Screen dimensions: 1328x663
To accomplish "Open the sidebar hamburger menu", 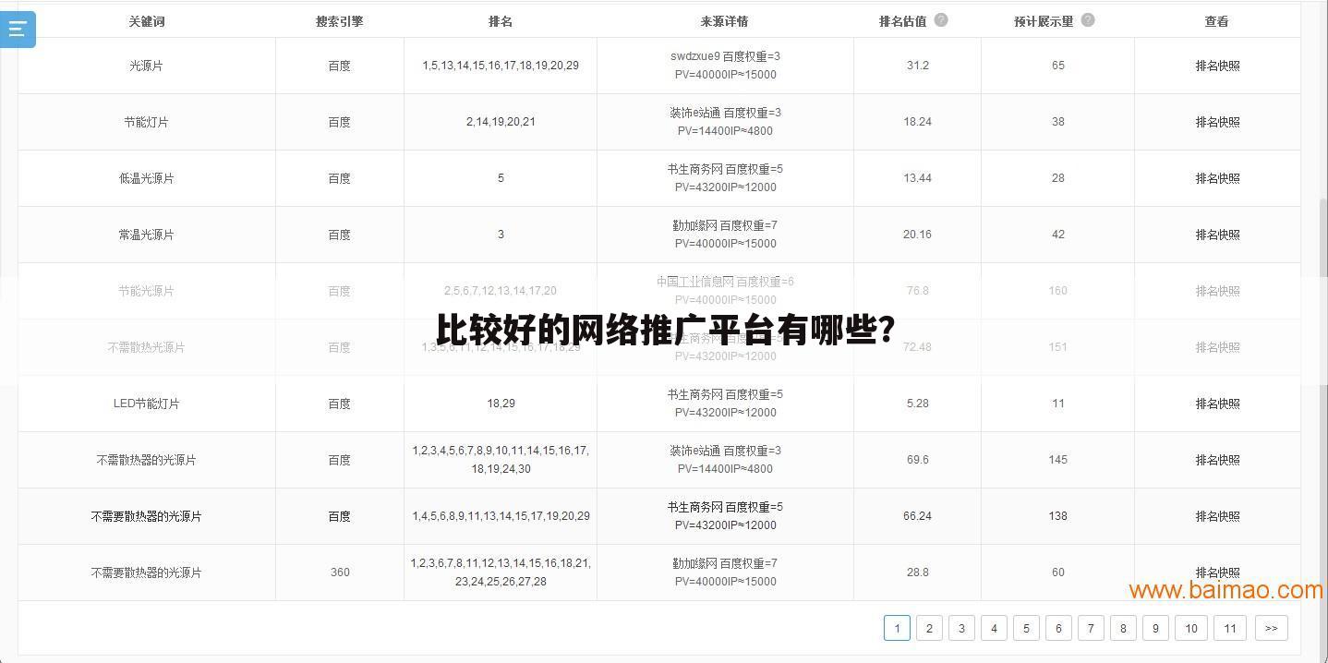I will 17,29.
